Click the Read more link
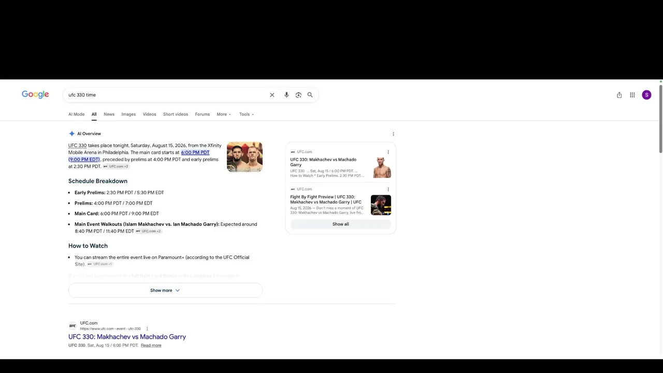This screenshot has height=373, width=663. [x=151, y=346]
